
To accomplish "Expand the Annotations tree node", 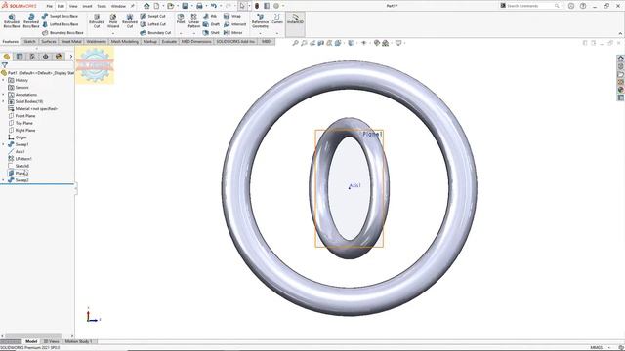I will coord(4,95).
